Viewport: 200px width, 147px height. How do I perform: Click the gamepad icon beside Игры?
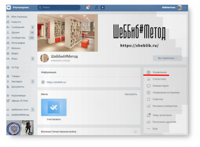pyautogui.click(x=8, y=59)
